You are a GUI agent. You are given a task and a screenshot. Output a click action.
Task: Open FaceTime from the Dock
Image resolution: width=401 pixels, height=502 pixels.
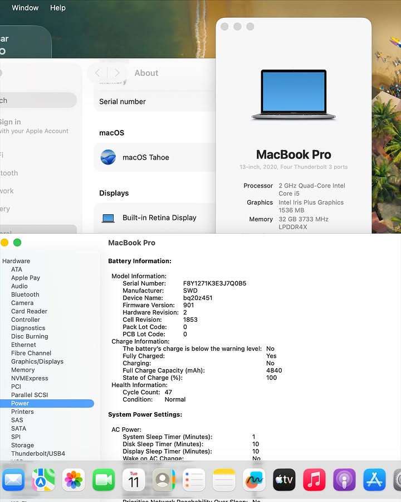[104, 480]
